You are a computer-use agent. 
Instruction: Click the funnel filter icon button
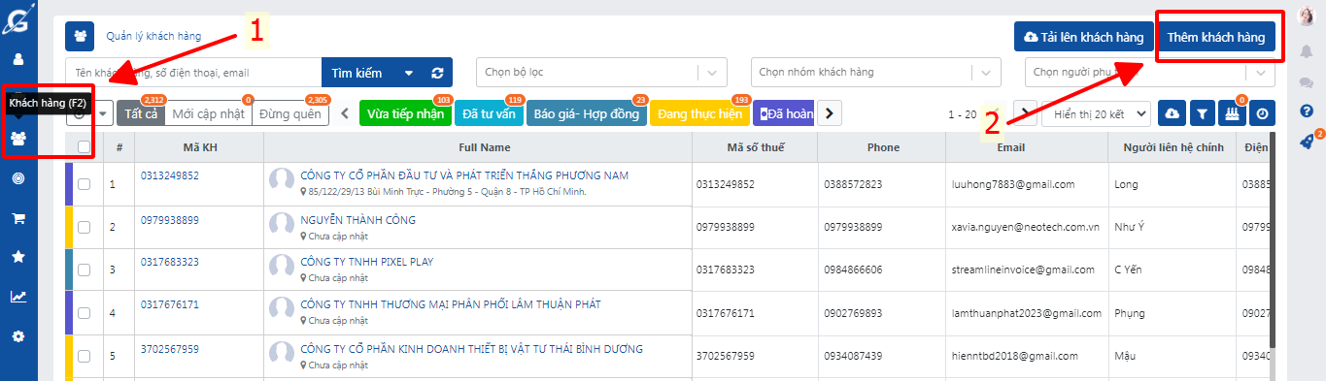[x=1202, y=113]
